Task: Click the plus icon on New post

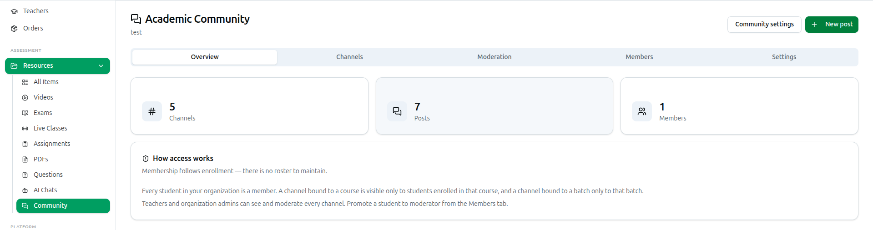Action: pos(814,25)
